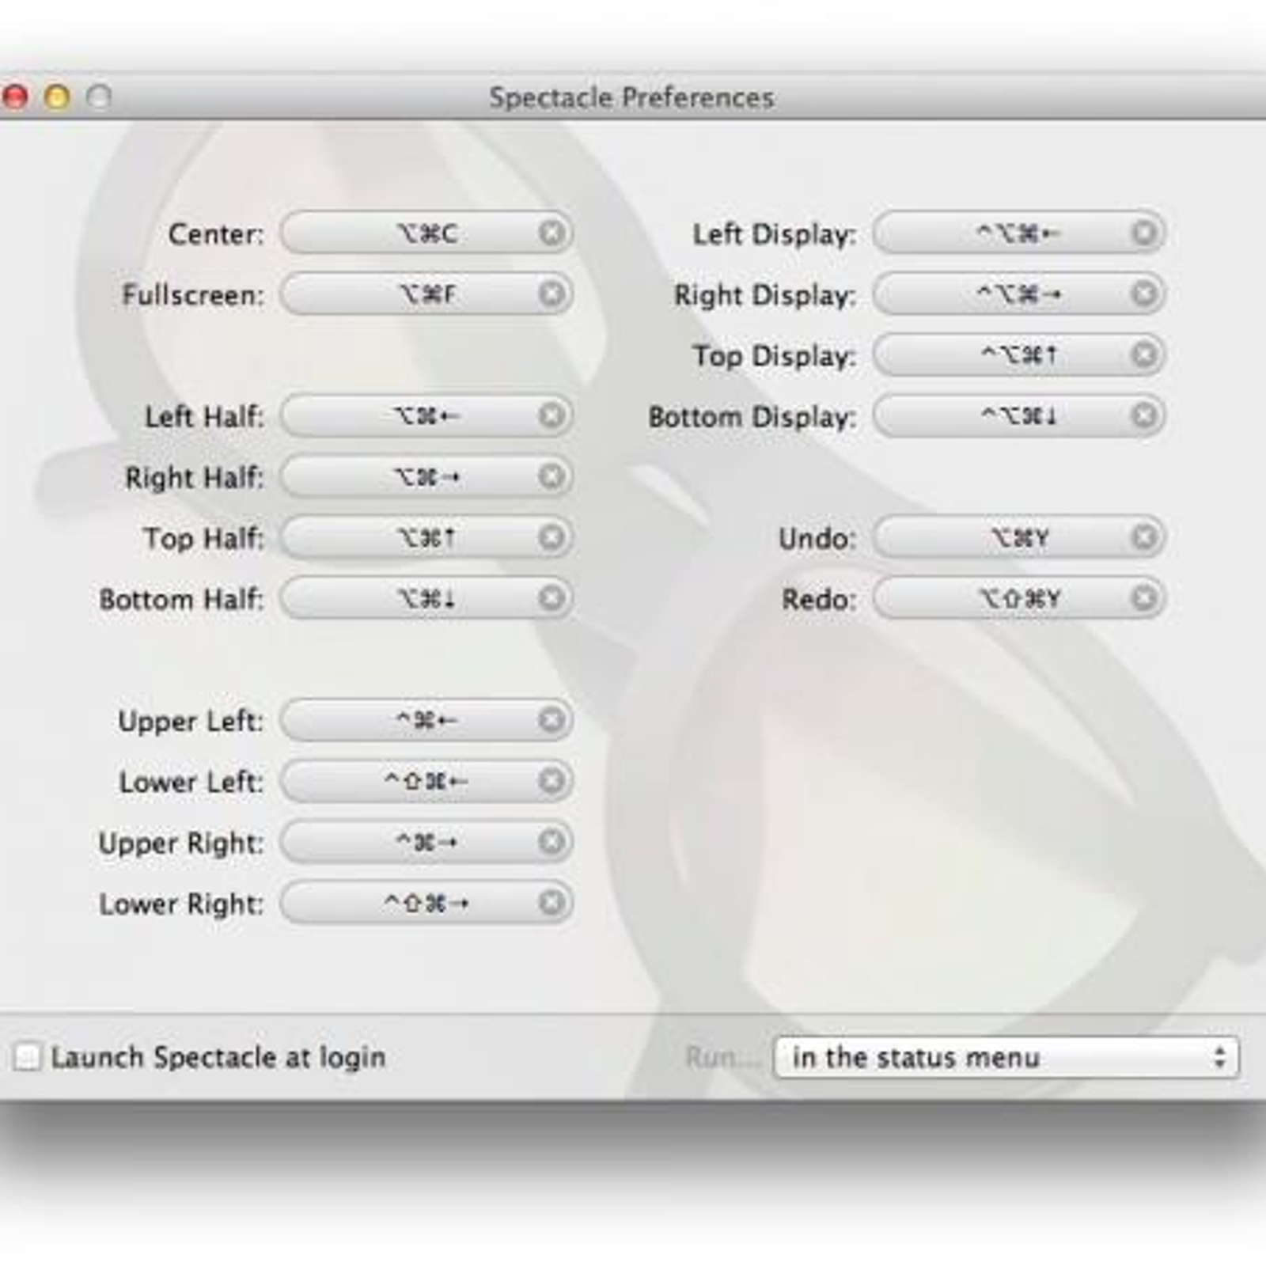Clear the Lower Right shortcut X icon

[552, 903]
